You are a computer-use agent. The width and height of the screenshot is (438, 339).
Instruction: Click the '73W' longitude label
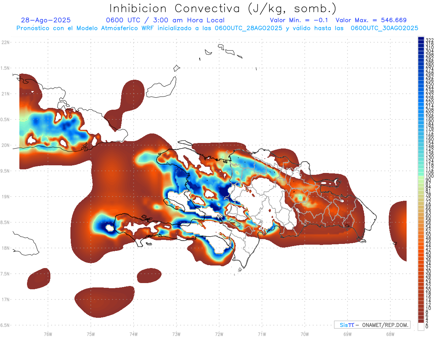coord(176,334)
